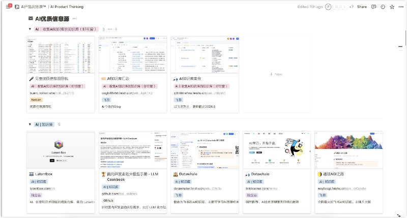Open the sparkle AI assistant icon
The image size is (407, 218).
(x=399, y=215)
